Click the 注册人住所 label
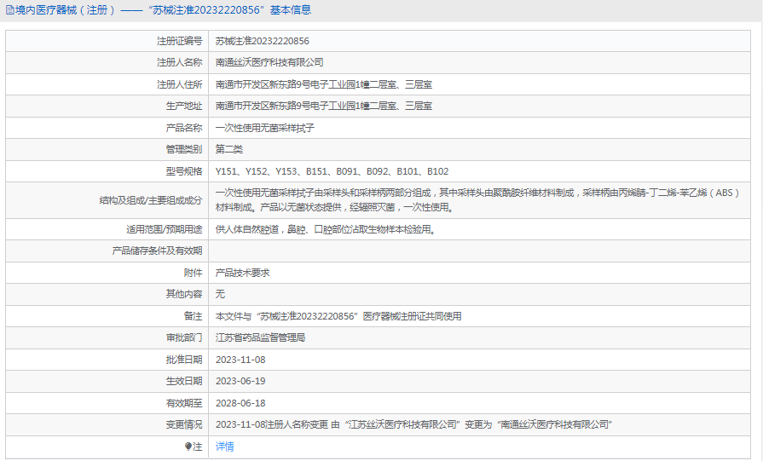Image resolution: width=763 pixels, height=461 pixels. click(x=180, y=84)
